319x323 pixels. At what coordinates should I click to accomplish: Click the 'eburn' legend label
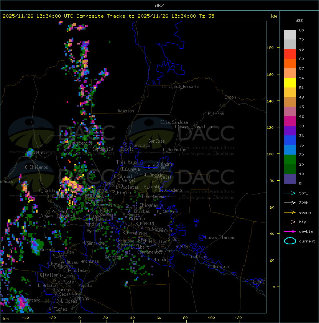(x=305, y=213)
